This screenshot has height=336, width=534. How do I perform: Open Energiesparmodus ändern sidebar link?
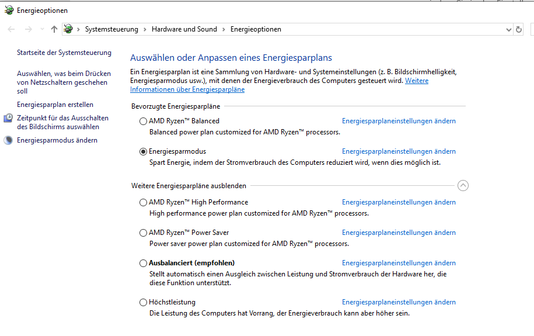click(57, 140)
